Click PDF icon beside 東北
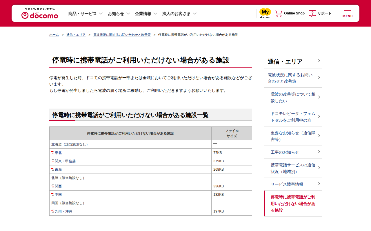This screenshot has width=371, height=231. click(53, 152)
